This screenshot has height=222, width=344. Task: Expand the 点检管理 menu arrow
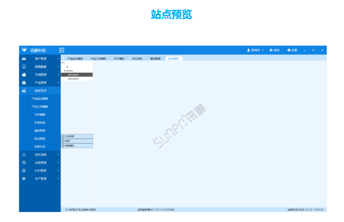pos(58,162)
